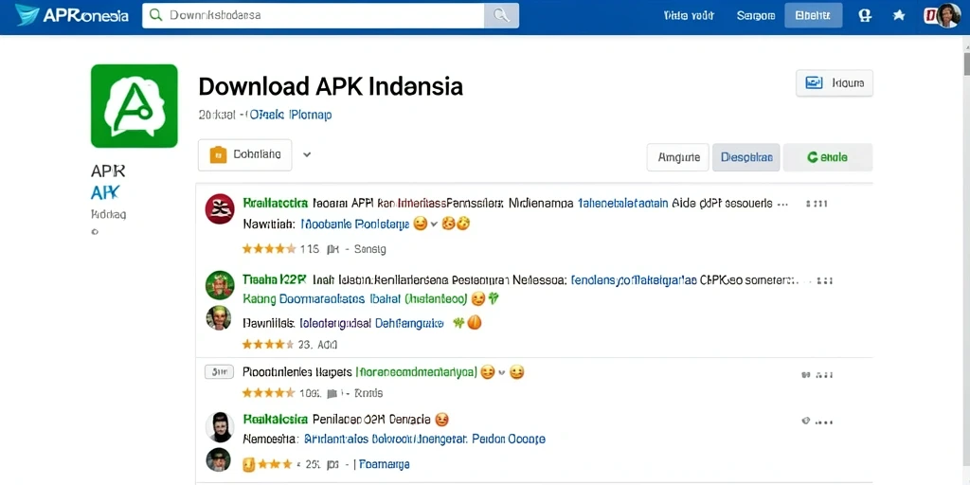Open the first header link left of 'Sarene'

pyautogui.click(x=689, y=16)
